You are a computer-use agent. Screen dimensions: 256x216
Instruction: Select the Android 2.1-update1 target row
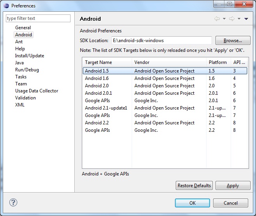(x=165, y=108)
